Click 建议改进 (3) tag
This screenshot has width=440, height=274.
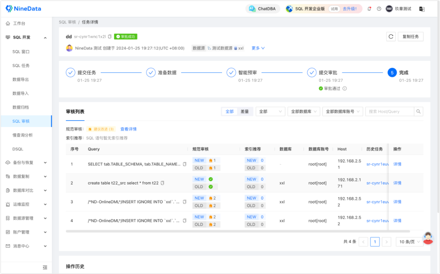(101, 129)
